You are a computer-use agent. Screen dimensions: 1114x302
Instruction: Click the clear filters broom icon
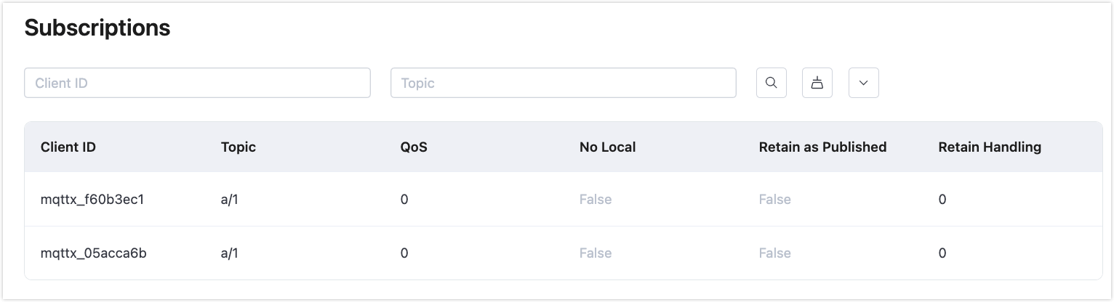click(817, 83)
